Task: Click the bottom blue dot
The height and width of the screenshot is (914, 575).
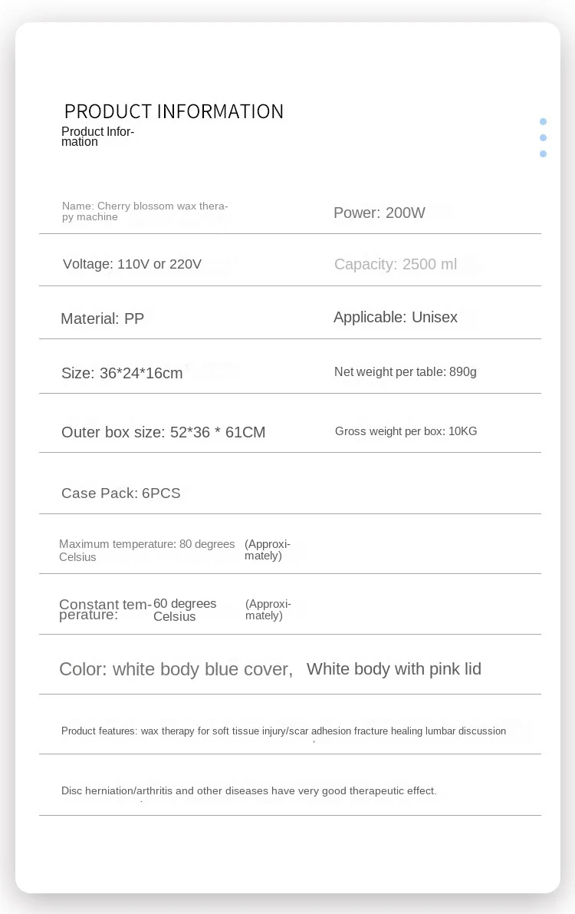Action: coord(543,153)
